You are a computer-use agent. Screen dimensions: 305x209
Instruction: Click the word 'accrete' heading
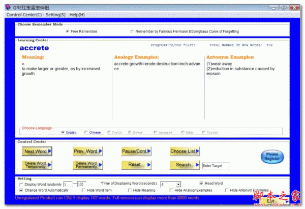[x=34, y=48]
